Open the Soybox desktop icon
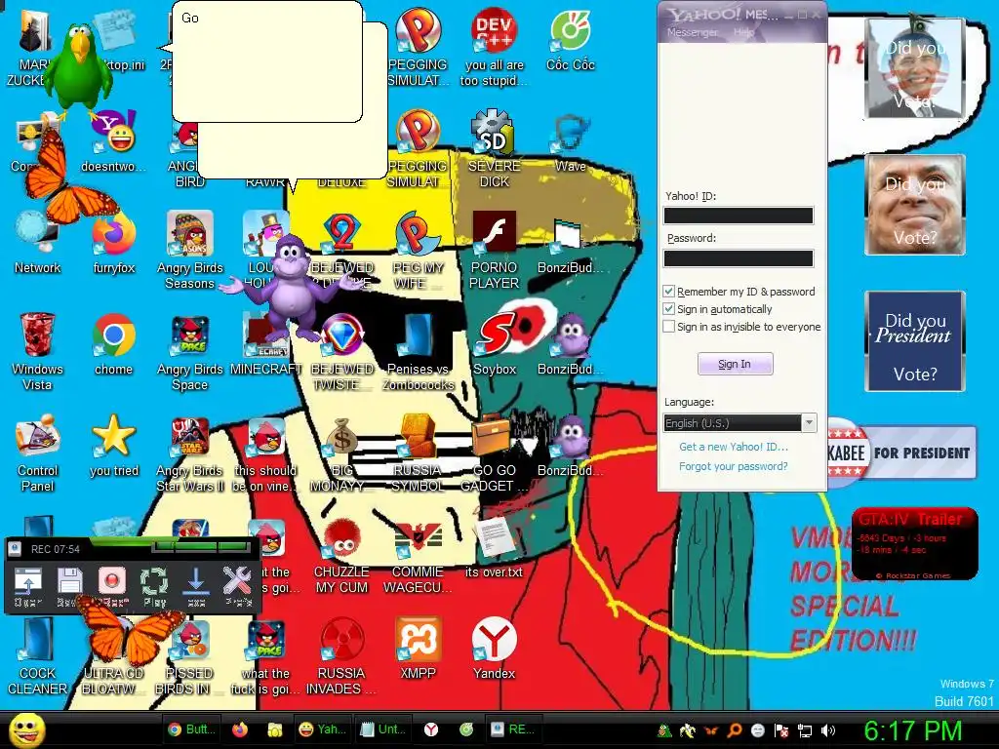This screenshot has height=749, width=999. click(494, 344)
